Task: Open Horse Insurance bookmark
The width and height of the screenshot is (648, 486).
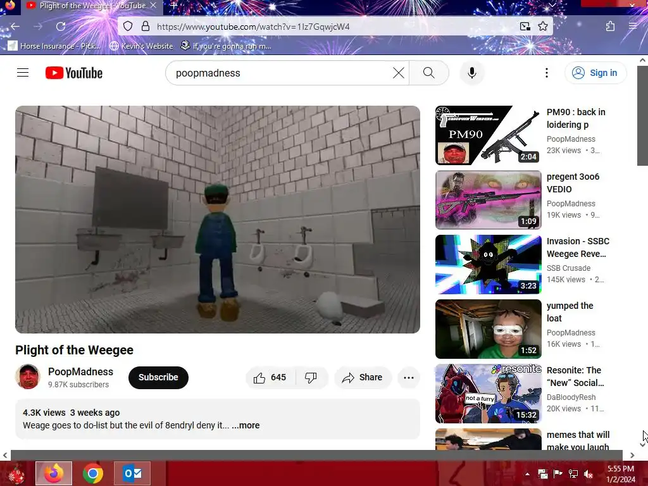Action: (54, 46)
